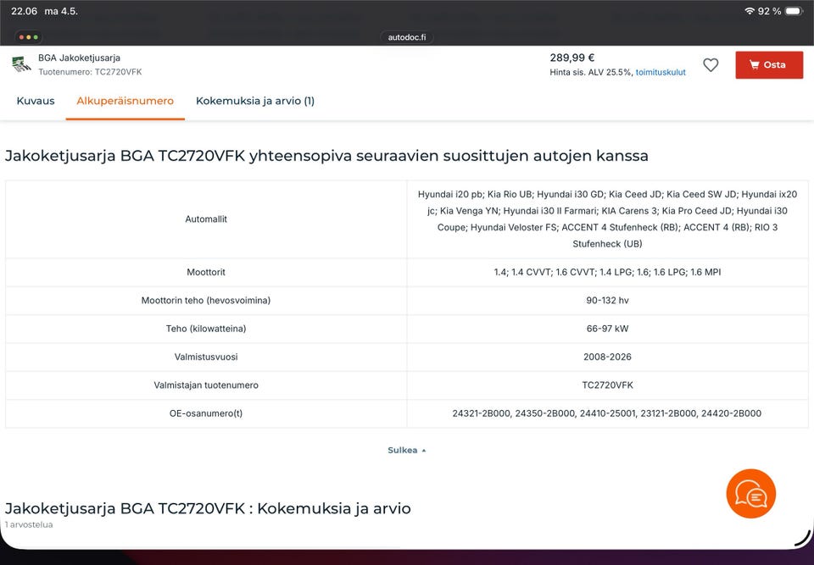Click BGA Jakoketjusarja product title
The height and width of the screenshot is (565, 814).
click(x=79, y=58)
